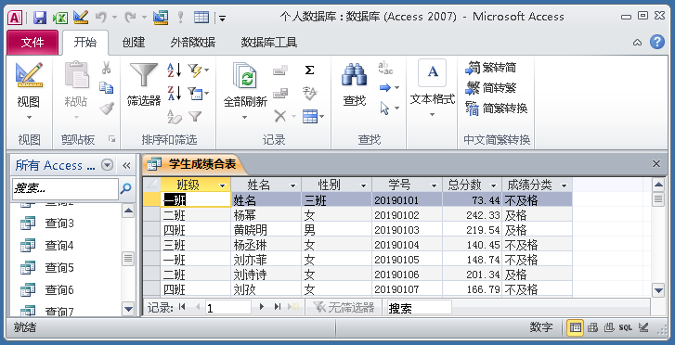
Task: Collapse the navigation pane with shutter arrows
Action: point(126,166)
